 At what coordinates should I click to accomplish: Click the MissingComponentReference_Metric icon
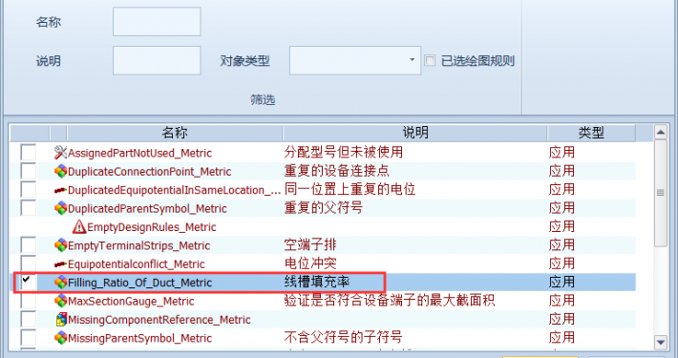(61, 320)
